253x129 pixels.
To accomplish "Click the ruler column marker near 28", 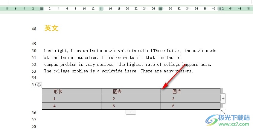I will [160, 9].
